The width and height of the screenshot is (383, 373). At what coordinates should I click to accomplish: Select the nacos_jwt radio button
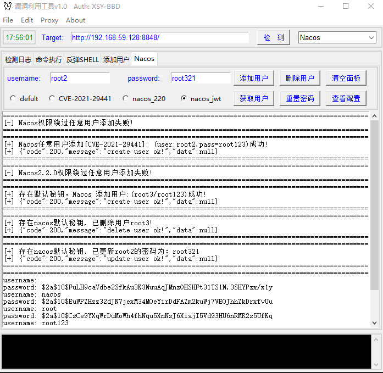(x=184, y=98)
